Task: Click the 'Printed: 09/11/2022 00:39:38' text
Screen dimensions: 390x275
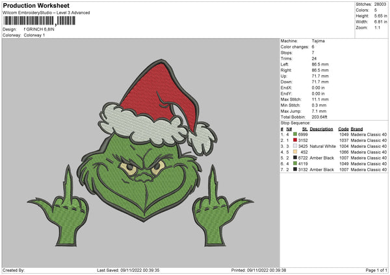Action: point(259,270)
